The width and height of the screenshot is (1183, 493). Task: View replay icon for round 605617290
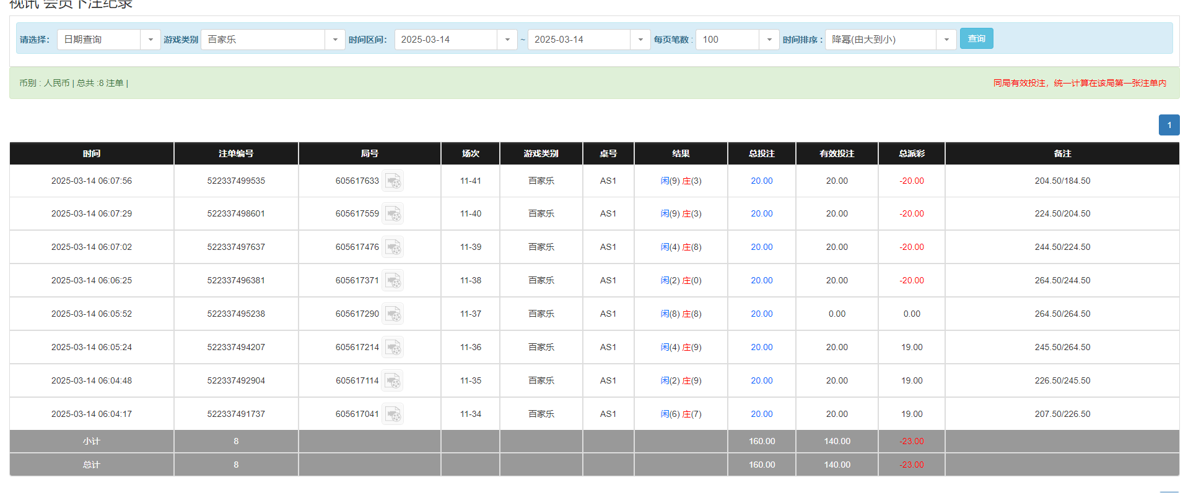(x=393, y=314)
